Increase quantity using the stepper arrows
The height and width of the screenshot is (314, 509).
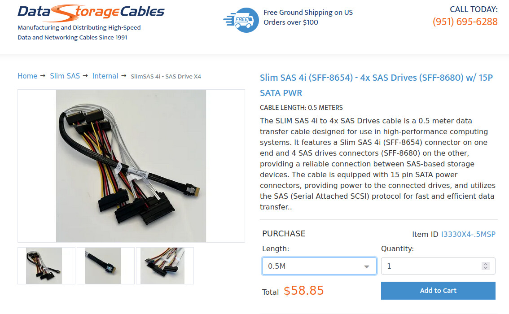485,264
